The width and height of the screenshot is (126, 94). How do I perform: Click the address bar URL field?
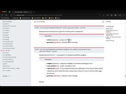[x=38, y=15]
